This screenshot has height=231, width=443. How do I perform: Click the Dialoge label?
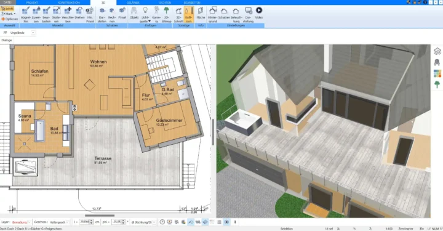pyautogui.click(x=7, y=40)
